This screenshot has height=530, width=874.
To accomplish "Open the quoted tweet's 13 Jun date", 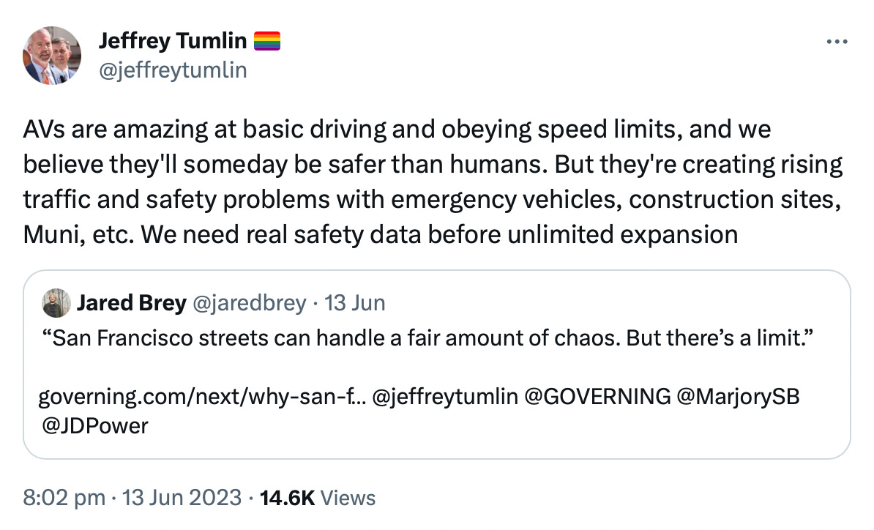I will pos(354,303).
